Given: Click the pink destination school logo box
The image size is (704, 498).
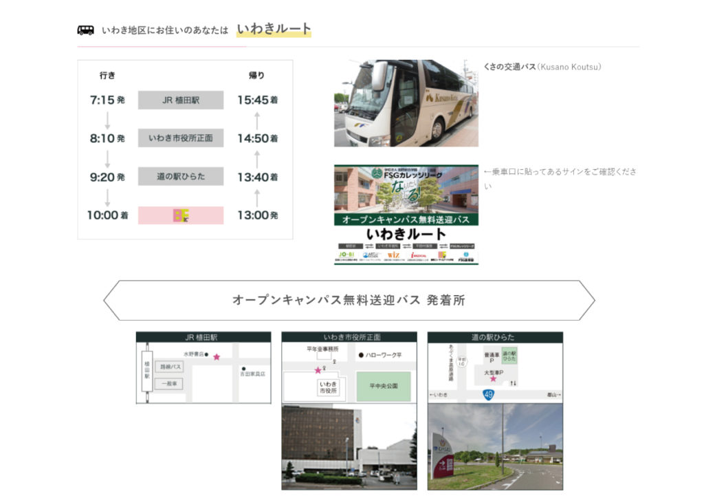Looking at the screenshot, I should tap(181, 215).
